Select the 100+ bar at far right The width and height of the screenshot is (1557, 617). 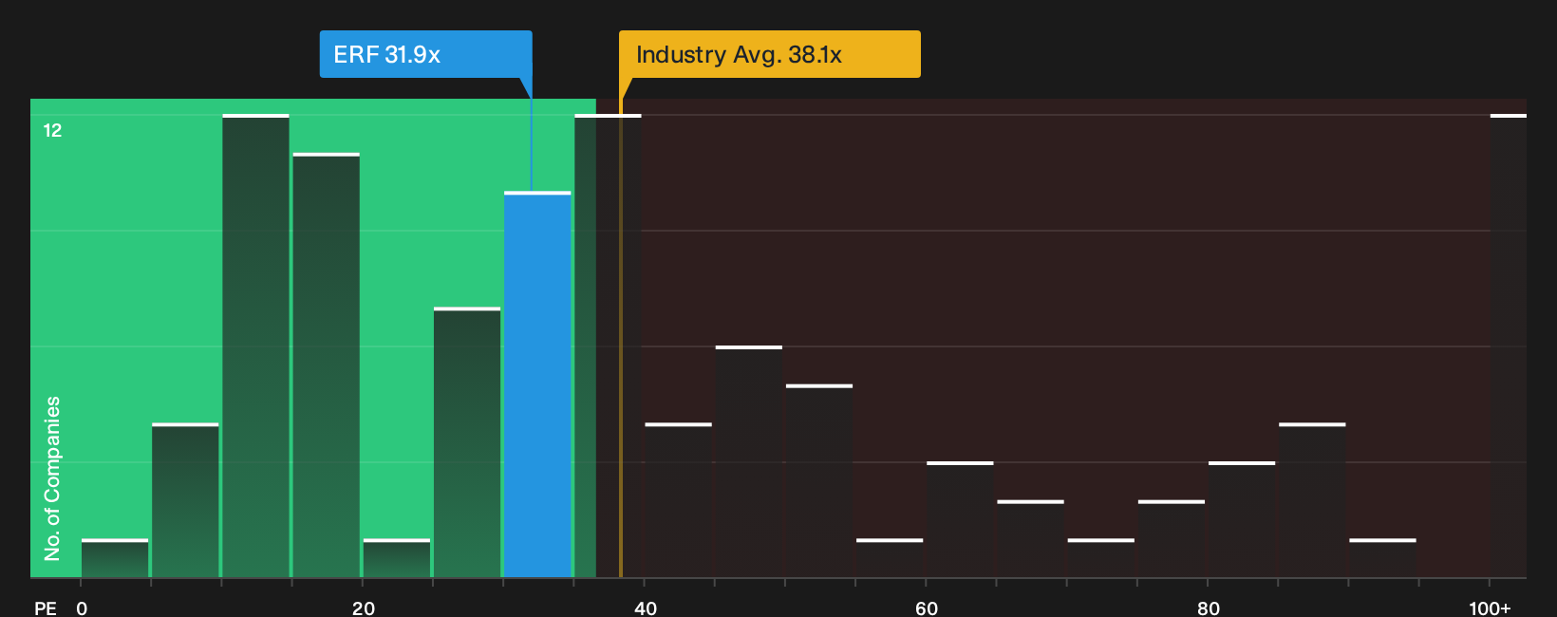tap(1509, 346)
